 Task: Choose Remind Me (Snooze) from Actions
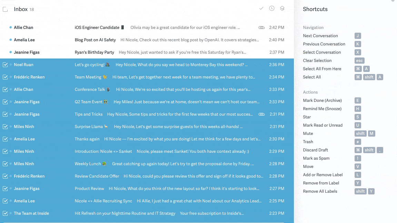click(322, 109)
